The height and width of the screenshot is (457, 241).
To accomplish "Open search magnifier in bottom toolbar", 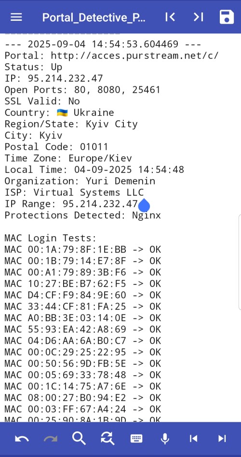I will [79, 438].
